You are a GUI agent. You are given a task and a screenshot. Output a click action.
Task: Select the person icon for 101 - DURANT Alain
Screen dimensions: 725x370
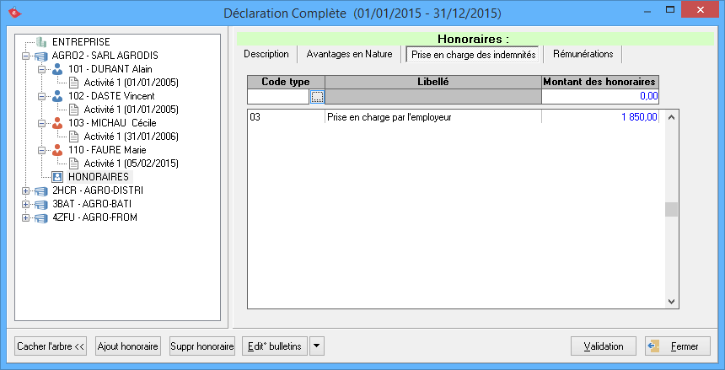pyautogui.click(x=57, y=69)
